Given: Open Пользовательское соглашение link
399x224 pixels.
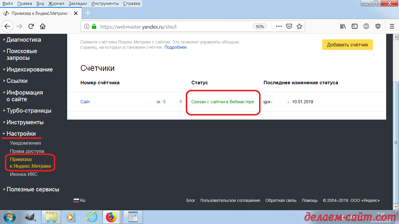Looking at the screenshot, I should click(230, 200).
